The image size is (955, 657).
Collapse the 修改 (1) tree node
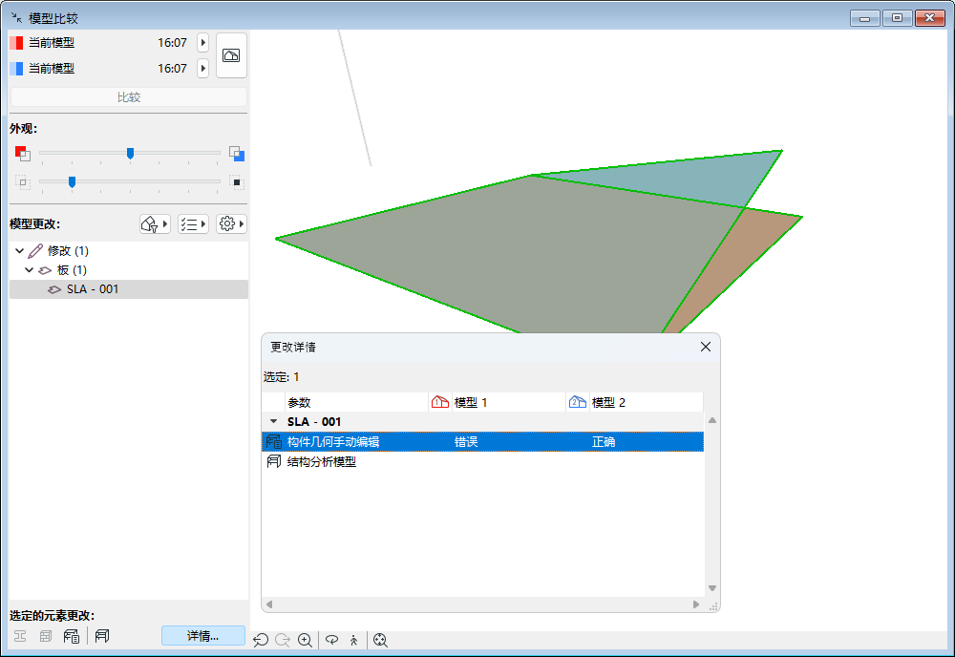pyautogui.click(x=19, y=251)
